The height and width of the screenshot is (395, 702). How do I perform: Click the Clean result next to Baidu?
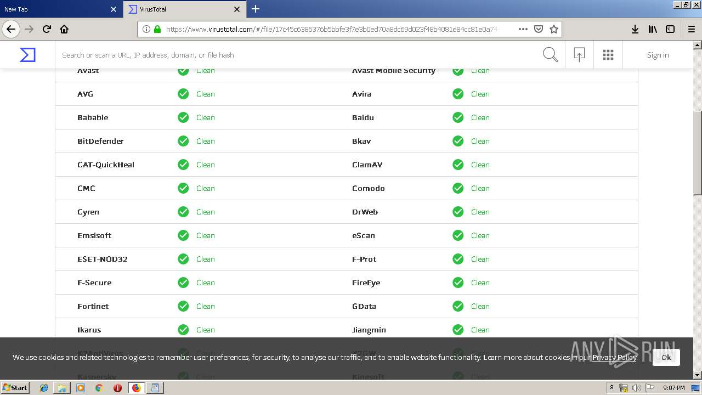coord(480,117)
